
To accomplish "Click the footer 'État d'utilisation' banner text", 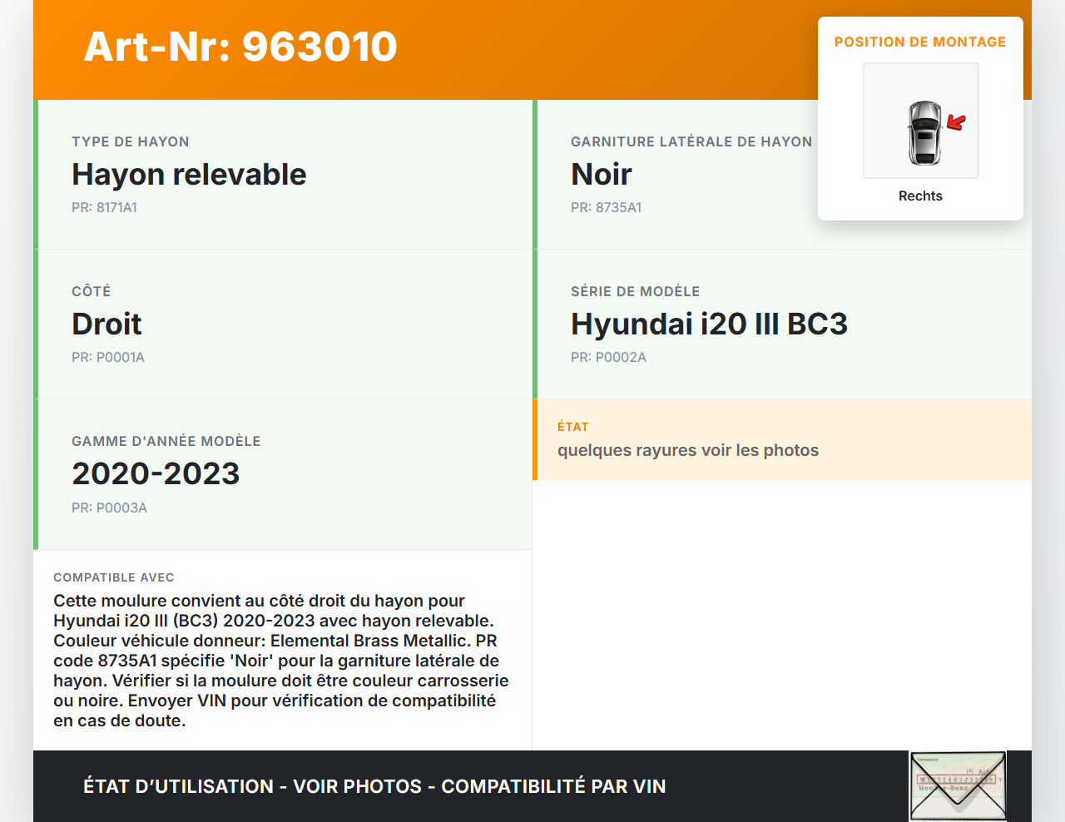I will (x=374, y=787).
